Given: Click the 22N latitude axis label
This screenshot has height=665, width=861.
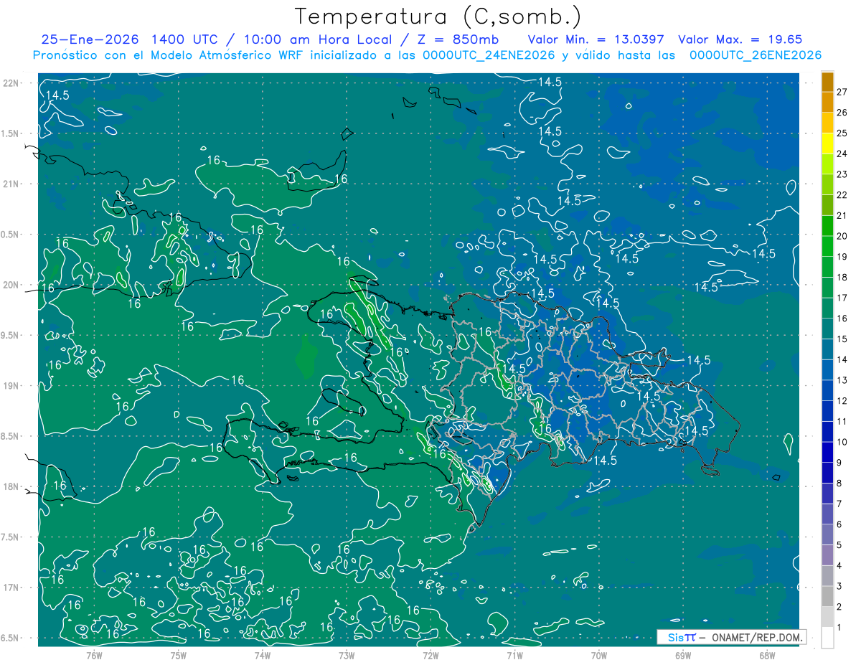Looking at the screenshot, I should pos(11,82).
